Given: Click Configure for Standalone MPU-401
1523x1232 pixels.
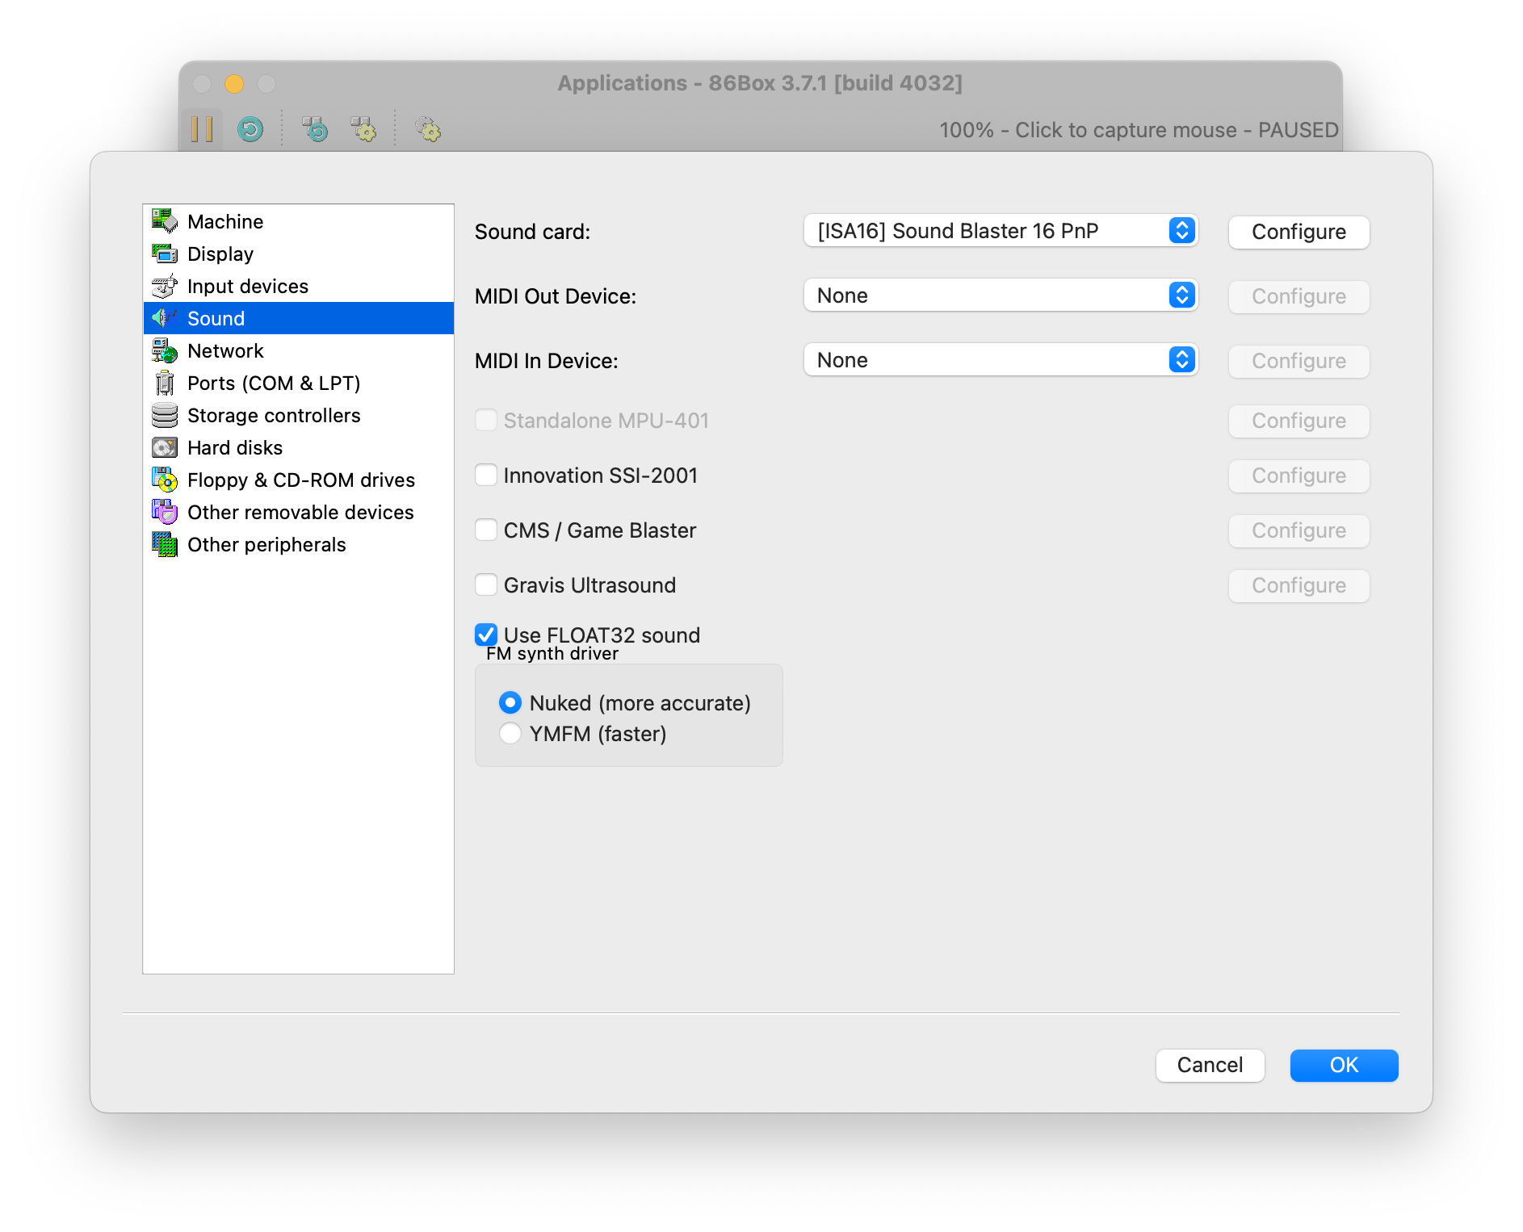Looking at the screenshot, I should pyautogui.click(x=1299, y=421).
